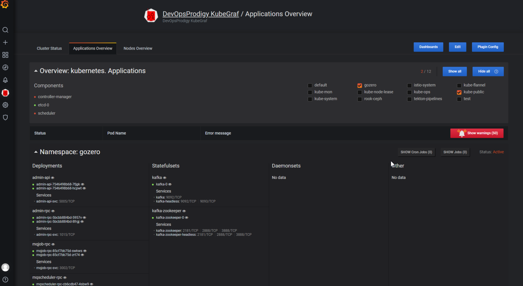523x286 pixels.
Task: Open the Plugin Config button
Action: (x=488, y=47)
